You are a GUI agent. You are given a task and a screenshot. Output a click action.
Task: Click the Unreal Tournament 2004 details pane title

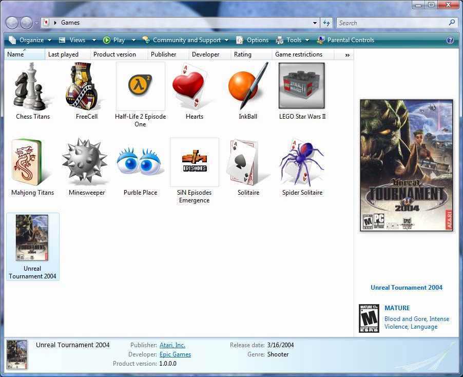click(x=73, y=345)
